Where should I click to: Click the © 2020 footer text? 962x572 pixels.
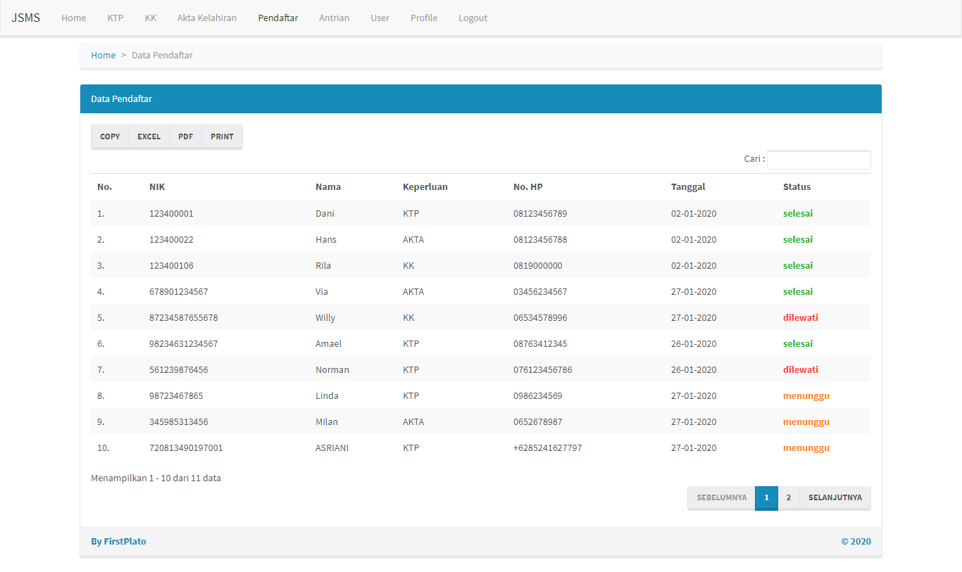[x=856, y=541]
